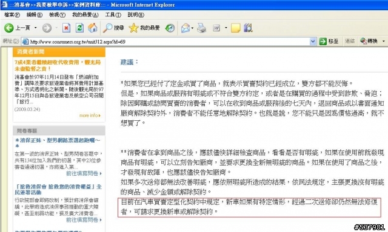Screen dimensions: 388x232
Task: Edit with the Word document icon
Action: tap(216, 28)
